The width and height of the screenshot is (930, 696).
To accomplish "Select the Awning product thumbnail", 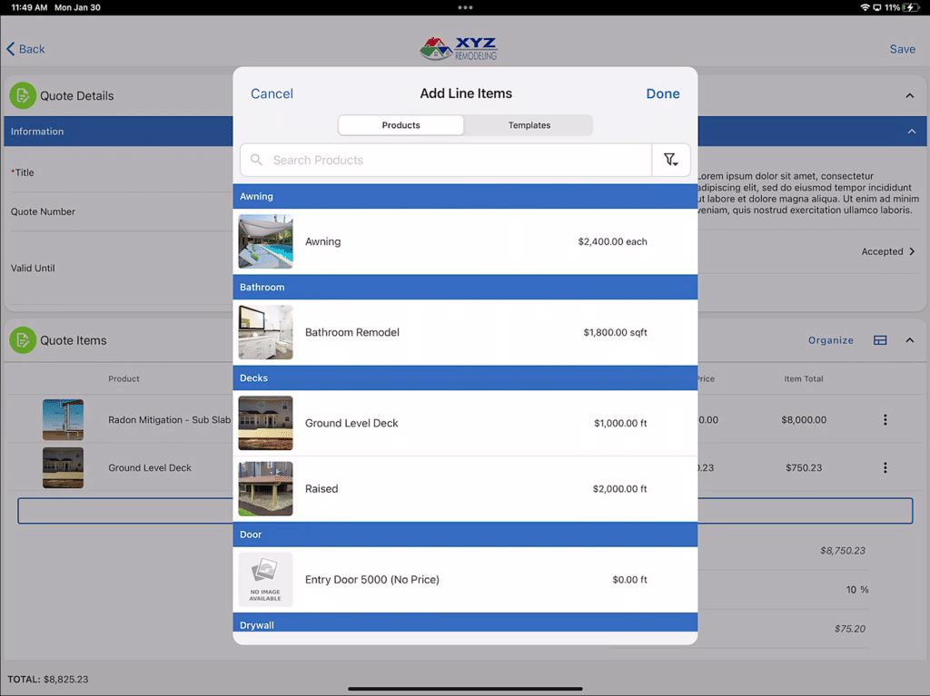I will point(265,240).
